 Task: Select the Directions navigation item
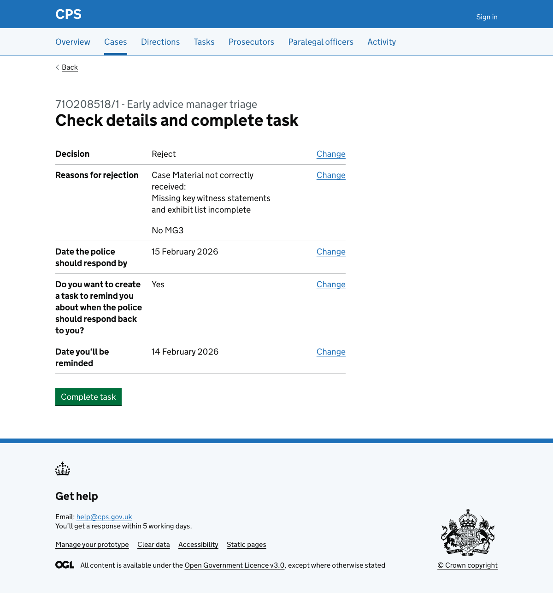pyautogui.click(x=160, y=42)
